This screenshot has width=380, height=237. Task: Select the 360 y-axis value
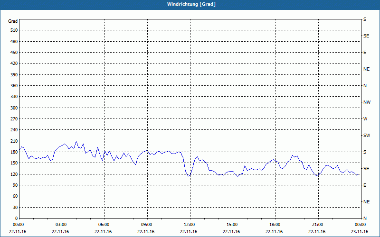coord(14,86)
